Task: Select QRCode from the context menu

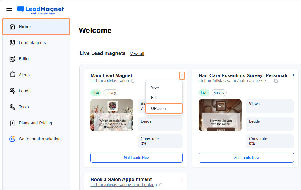Action: [x=158, y=108]
